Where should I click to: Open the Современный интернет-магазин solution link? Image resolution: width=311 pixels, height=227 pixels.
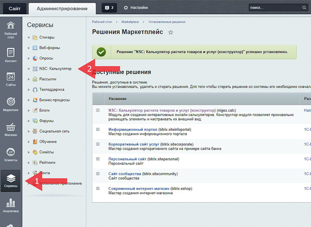tap(139, 188)
